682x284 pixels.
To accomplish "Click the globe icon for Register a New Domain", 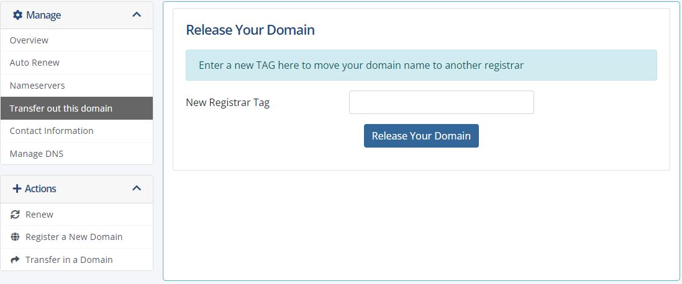I will click(x=16, y=237).
